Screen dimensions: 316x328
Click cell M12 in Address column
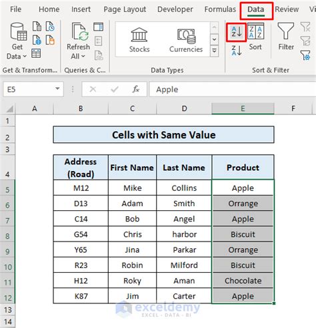pos(81,188)
